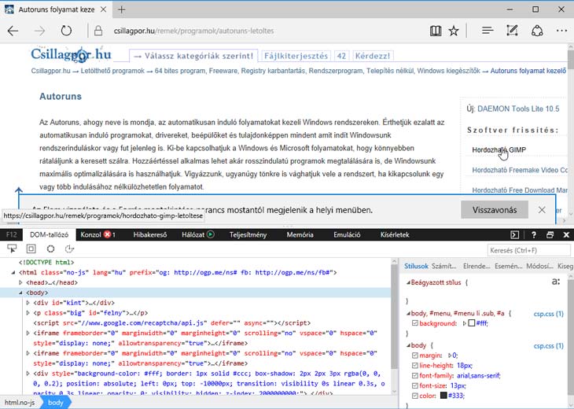Viewport: 574px width, 409px height.
Task: Open Edge reading view book icon
Action: (436, 31)
